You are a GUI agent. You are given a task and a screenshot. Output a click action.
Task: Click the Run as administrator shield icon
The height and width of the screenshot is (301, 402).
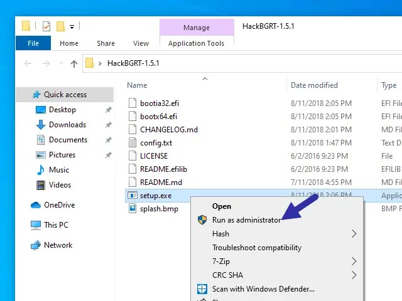click(202, 220)
